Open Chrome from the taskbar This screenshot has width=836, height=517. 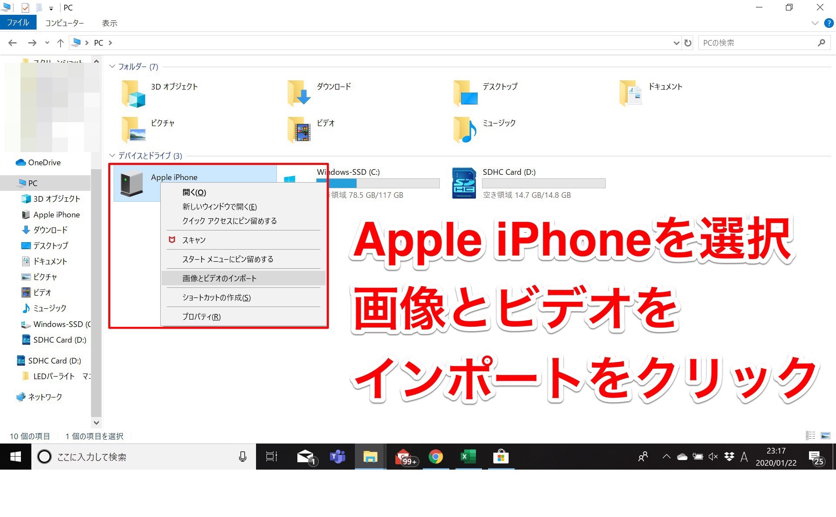coord(435,457)
